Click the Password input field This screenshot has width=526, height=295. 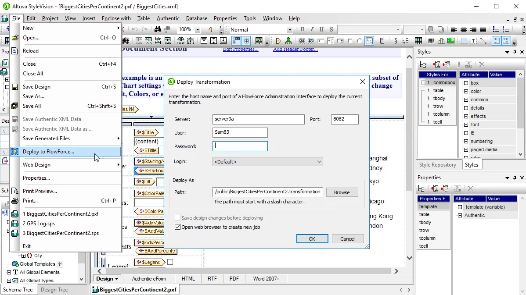click(240, 146)
